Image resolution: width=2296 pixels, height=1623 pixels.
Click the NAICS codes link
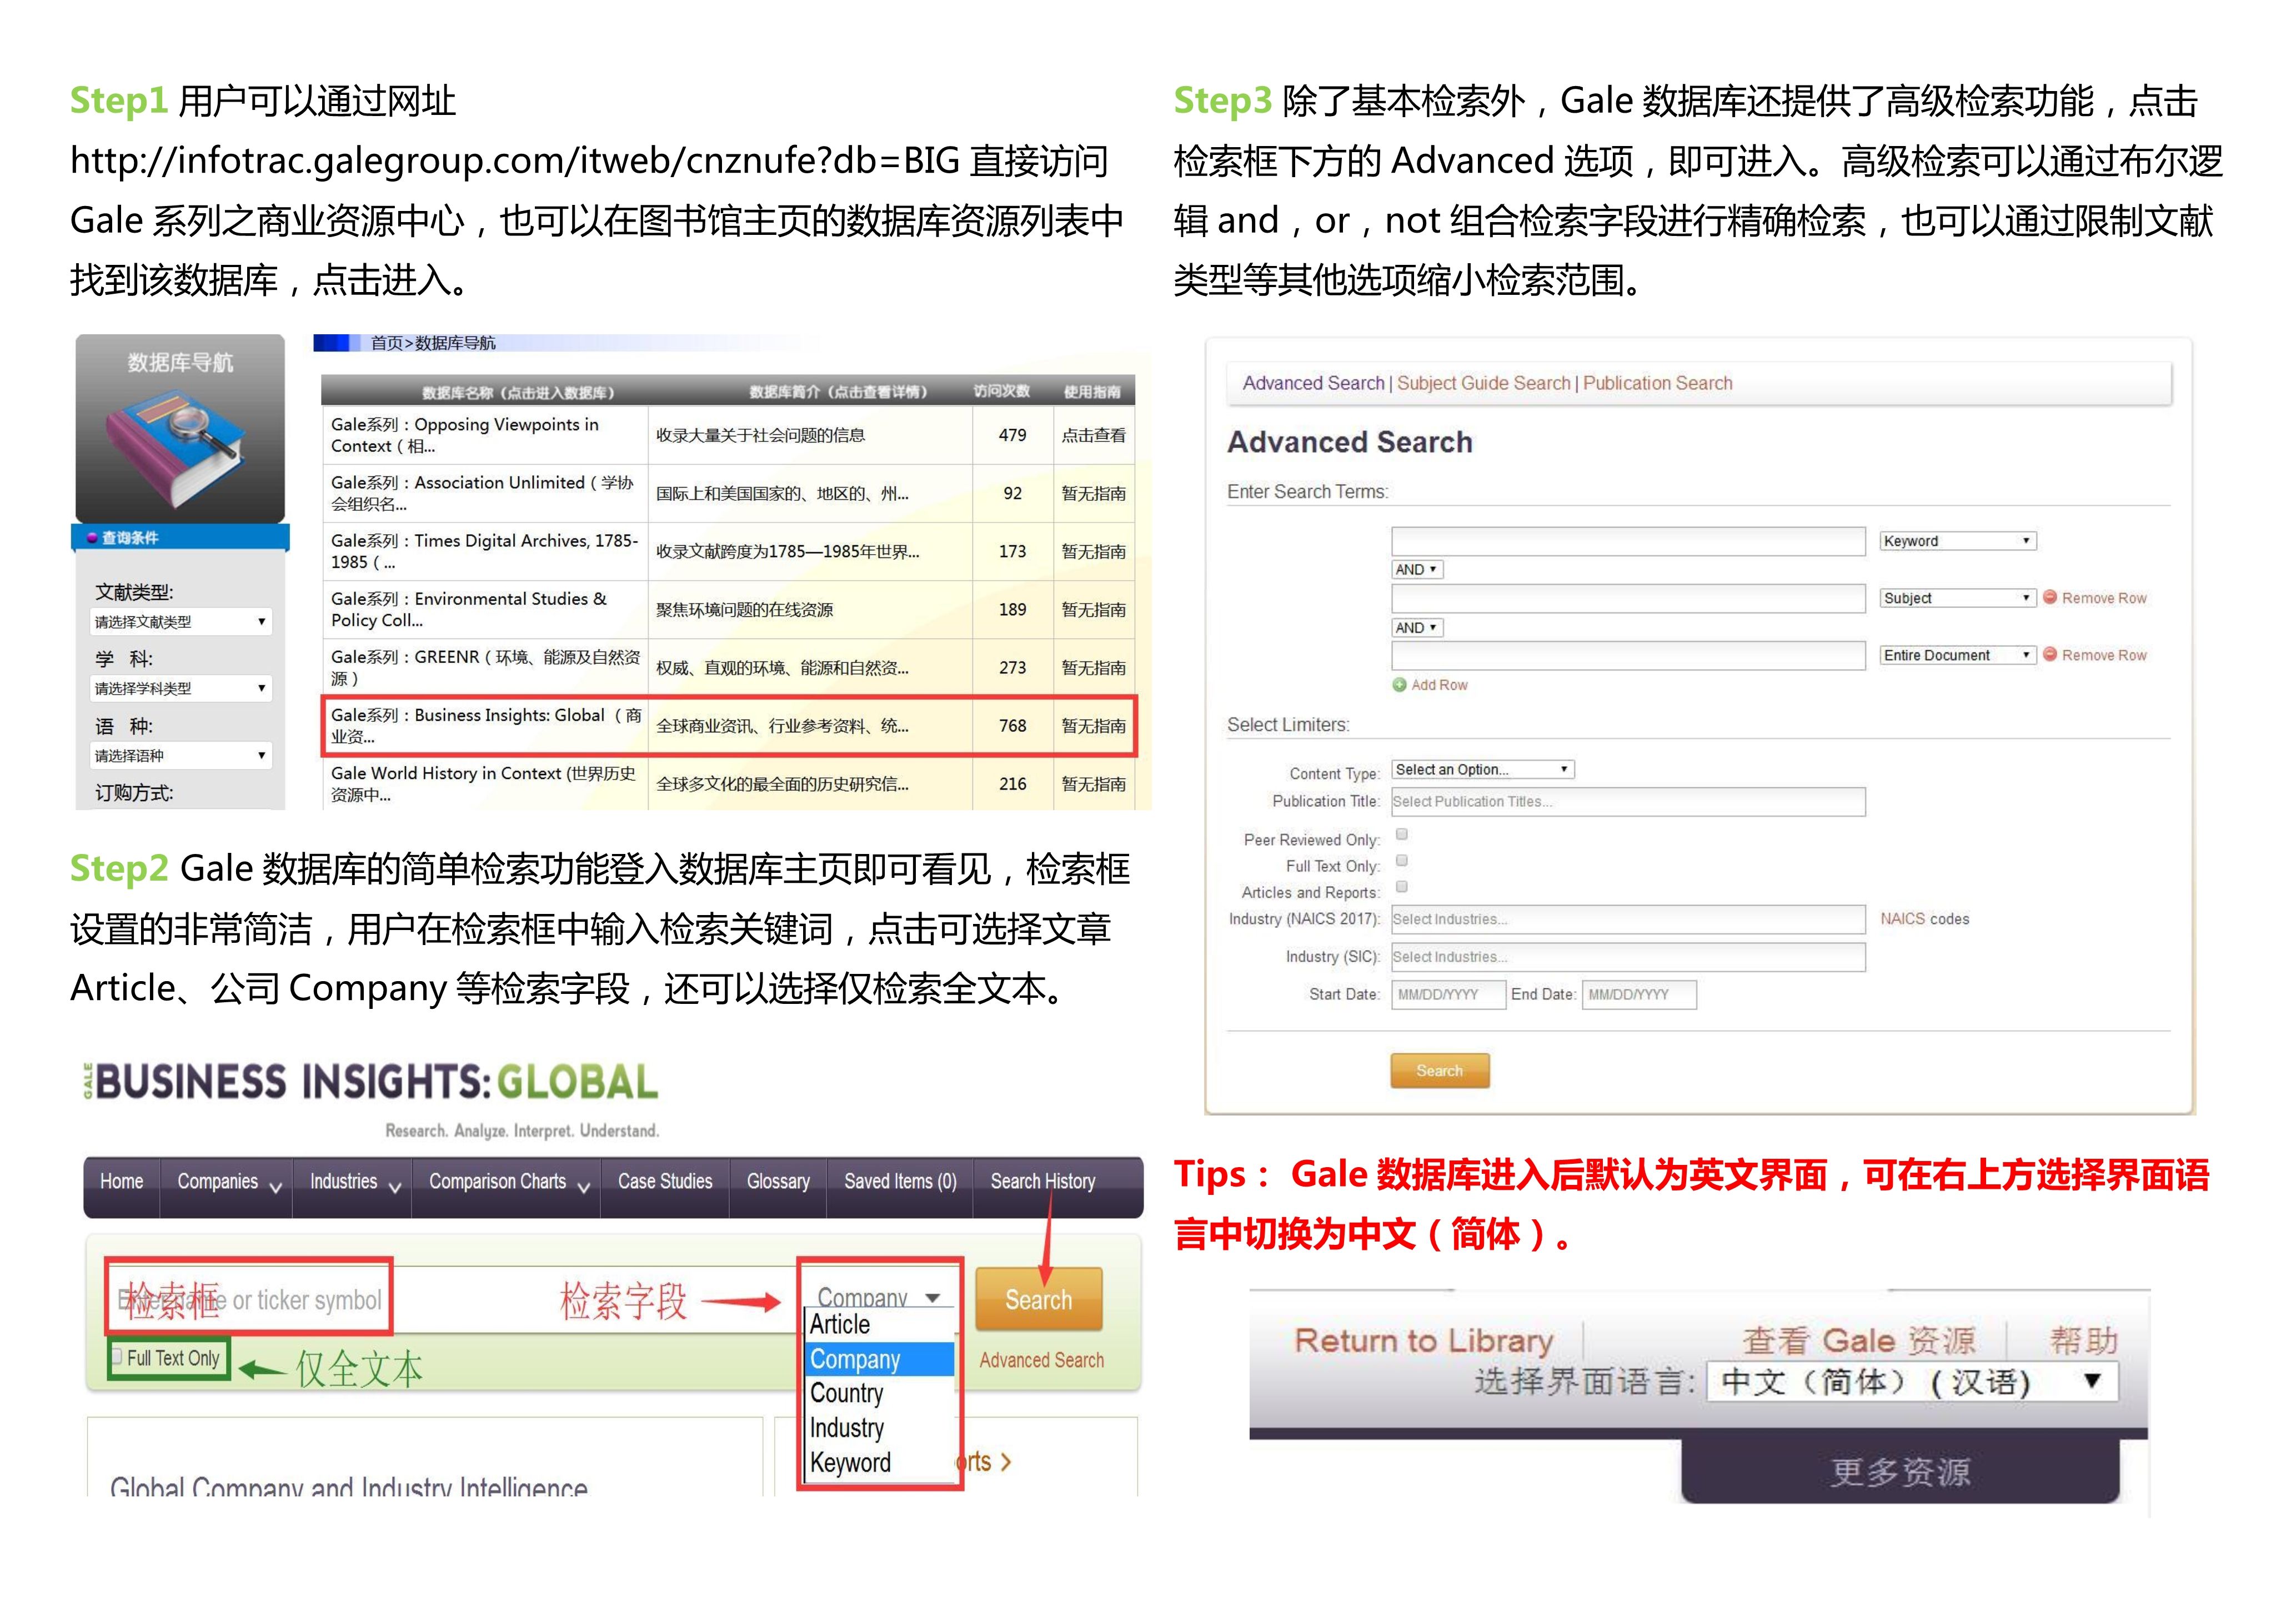pyautogui.click(x=1924, y=919)
